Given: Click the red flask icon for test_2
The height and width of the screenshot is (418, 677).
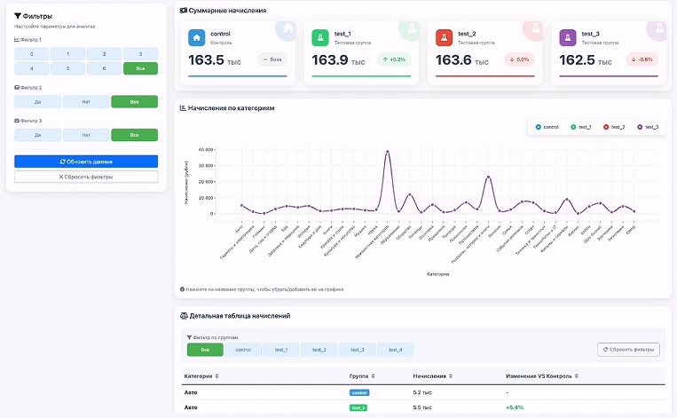Looking at the screenshot, I should click(444, 37).
